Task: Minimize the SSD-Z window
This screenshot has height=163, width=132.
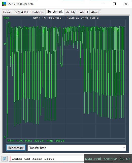Action: point(103,4)
